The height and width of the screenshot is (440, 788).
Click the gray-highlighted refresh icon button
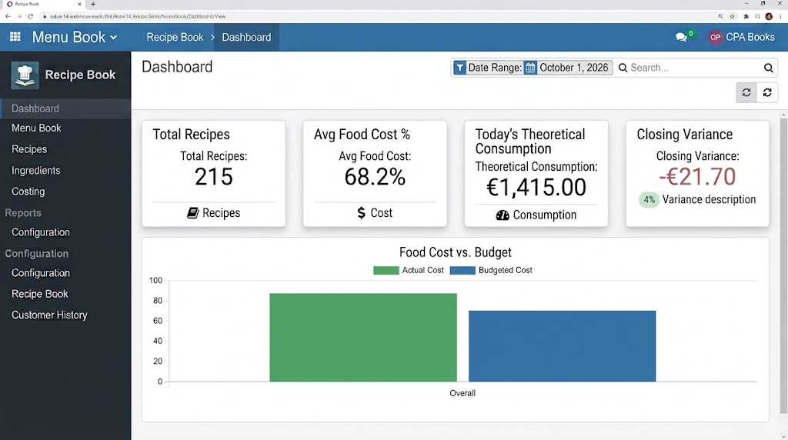(746, 92)
